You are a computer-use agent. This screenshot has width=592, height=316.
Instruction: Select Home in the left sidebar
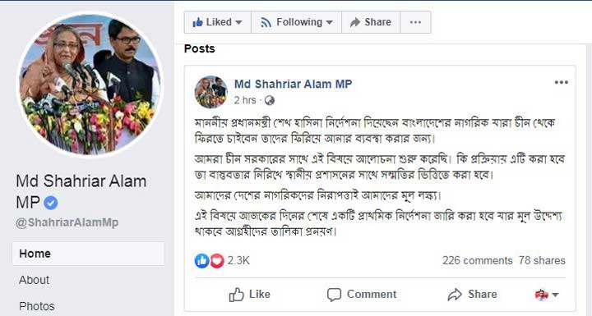[88, 254]
